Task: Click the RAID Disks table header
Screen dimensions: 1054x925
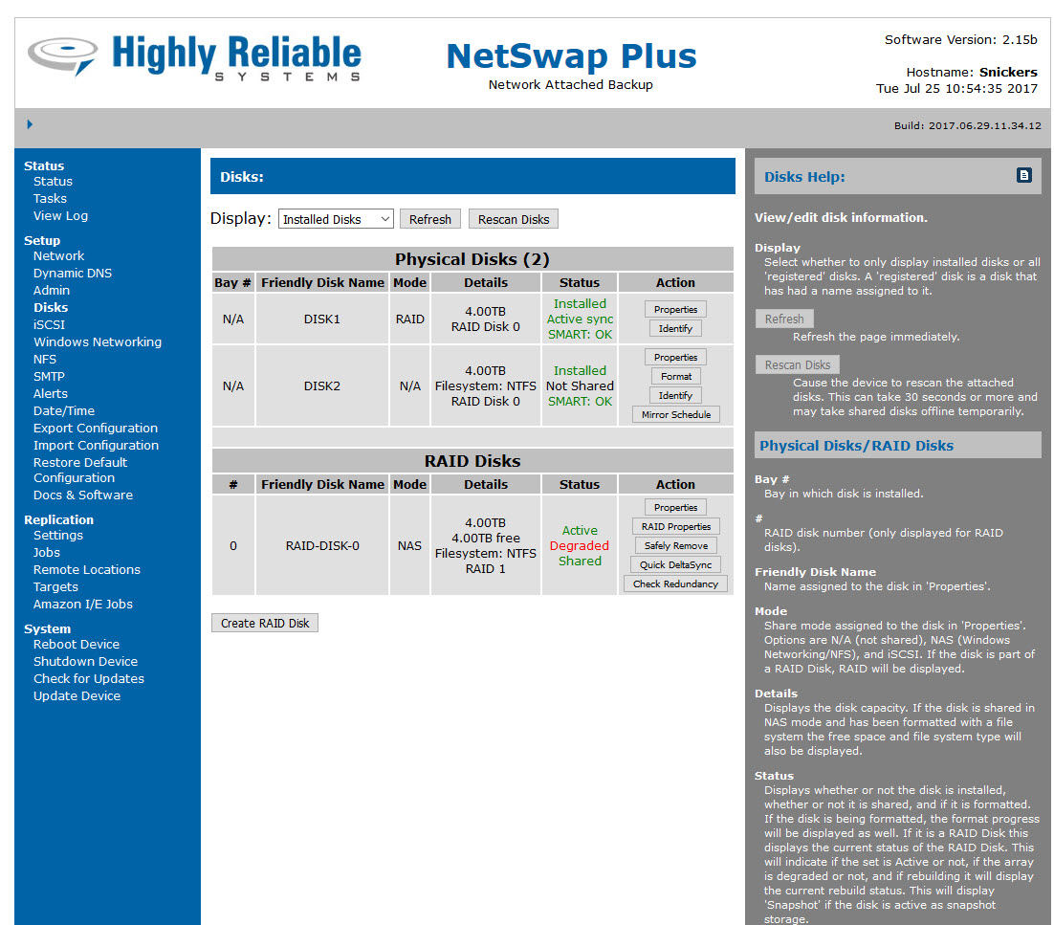Action: coord(472,460)
